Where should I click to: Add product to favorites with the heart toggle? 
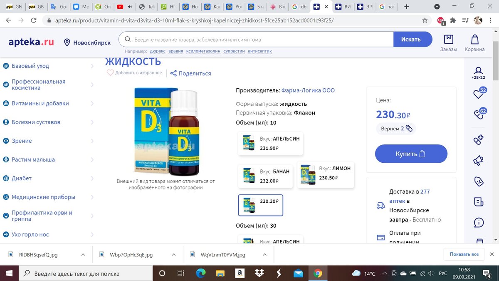click(110, 73)
